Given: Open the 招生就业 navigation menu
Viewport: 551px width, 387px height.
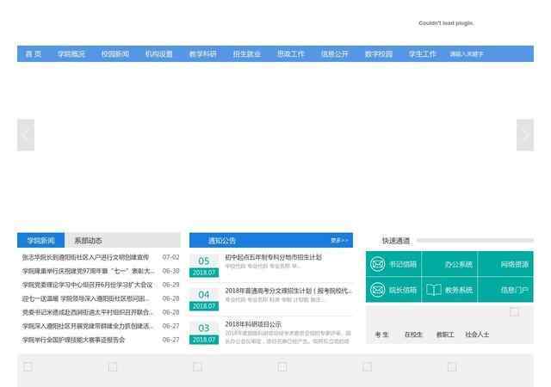Looking at the screenshot, I should tap(247, 54).
